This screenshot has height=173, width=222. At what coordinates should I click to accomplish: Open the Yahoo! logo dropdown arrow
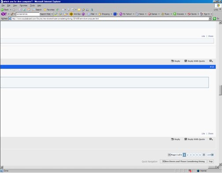(x=8, y=14)
